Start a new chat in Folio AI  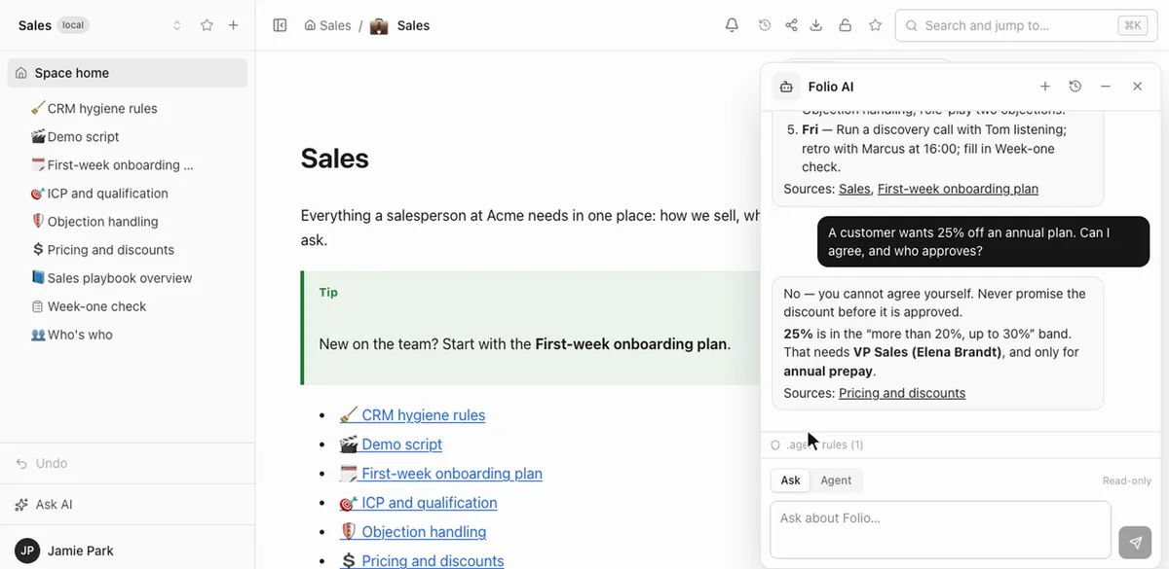(x=1045, y=87)
